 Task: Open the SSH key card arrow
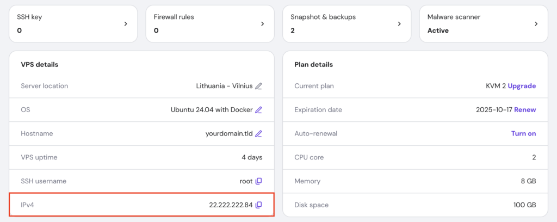tap(126, 24)
